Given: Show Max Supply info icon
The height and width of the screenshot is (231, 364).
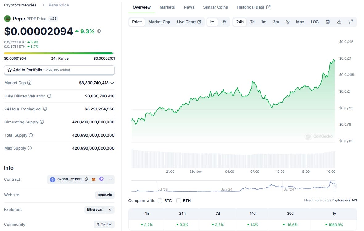Looking at the screenshot, I should [x=30, y=148].
